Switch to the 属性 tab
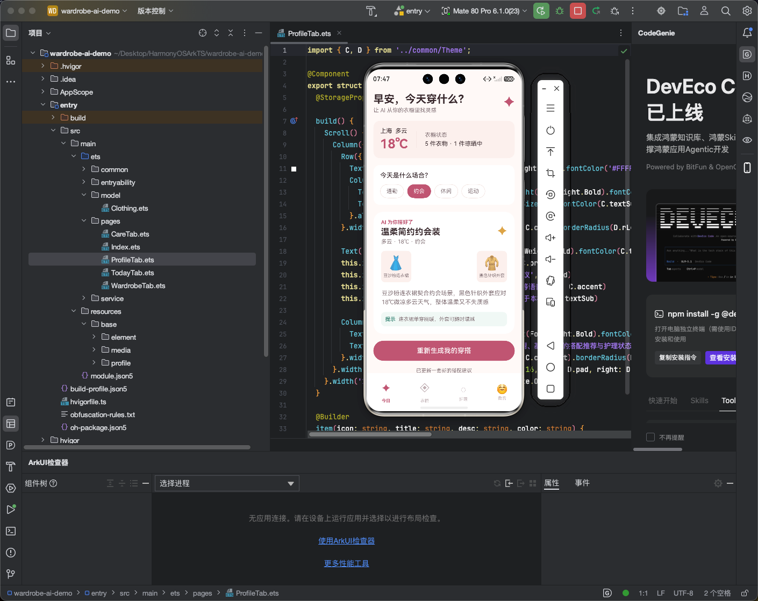The image size is (758, 601). click(552, 483)
